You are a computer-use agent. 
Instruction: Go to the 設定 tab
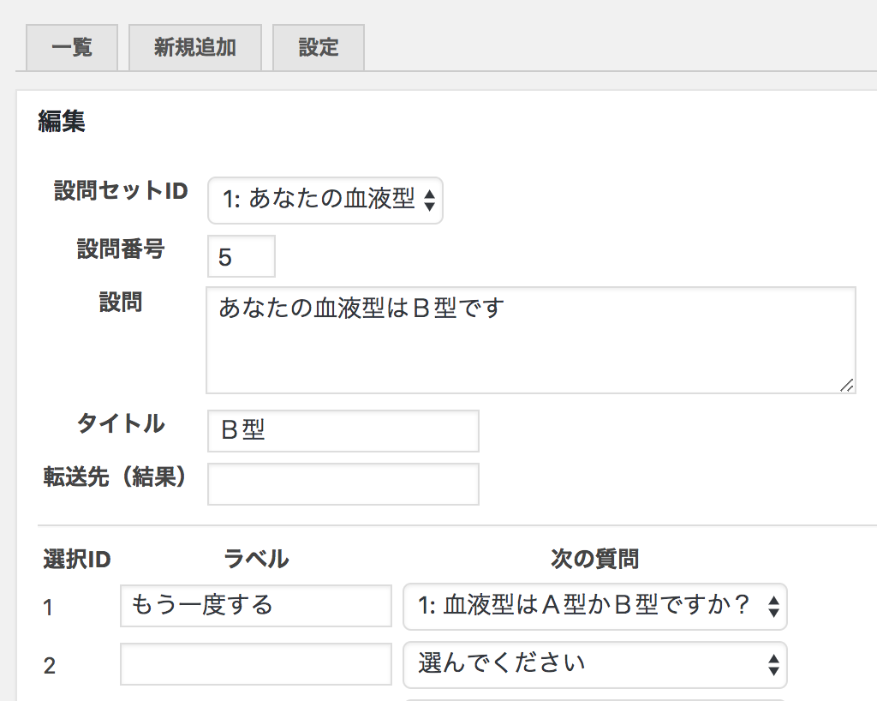(319, 47)
